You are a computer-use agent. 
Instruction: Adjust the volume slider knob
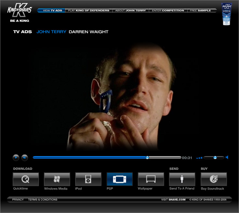[215, 157]
